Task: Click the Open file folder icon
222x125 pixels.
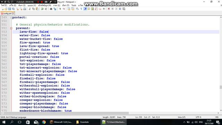Action: pyautogui.click(x=6, y=9)
